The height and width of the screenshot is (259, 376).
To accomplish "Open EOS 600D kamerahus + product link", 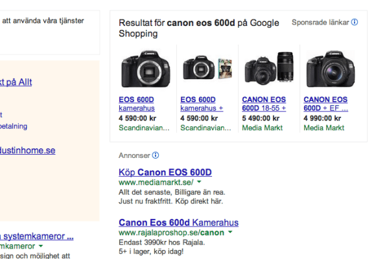I will [202, 104].
